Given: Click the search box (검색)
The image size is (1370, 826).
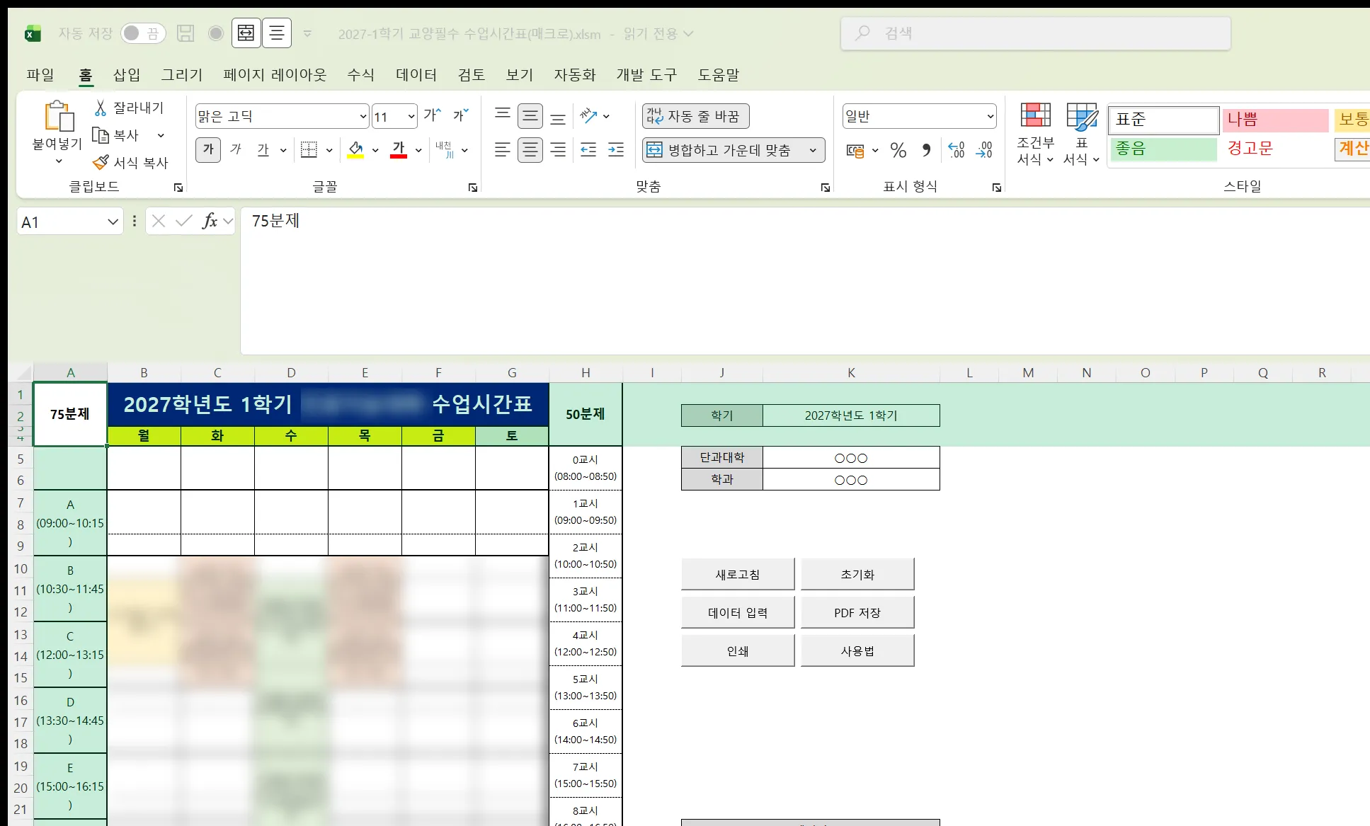Looking at the screenshot, I should (x=1035, y=33).
